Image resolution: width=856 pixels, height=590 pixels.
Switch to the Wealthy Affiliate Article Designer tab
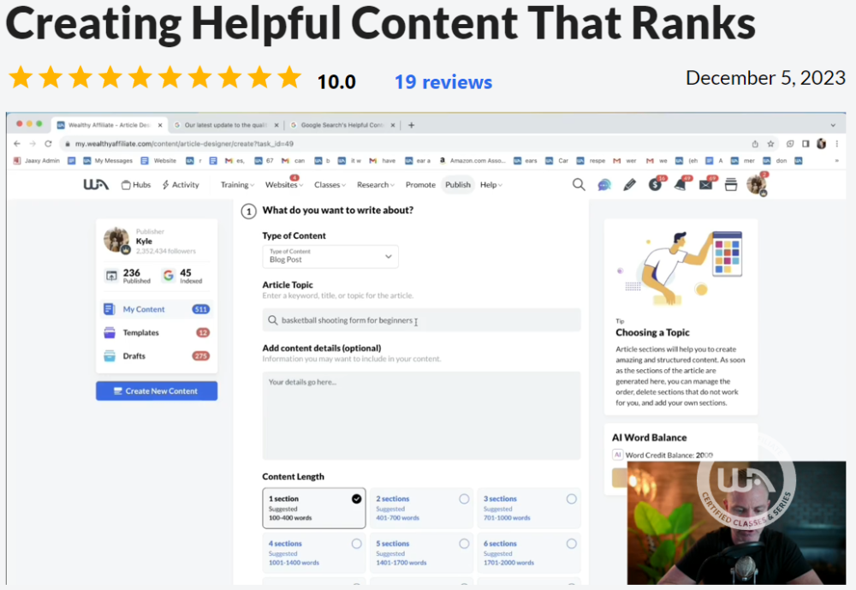[x=108, y=125]
